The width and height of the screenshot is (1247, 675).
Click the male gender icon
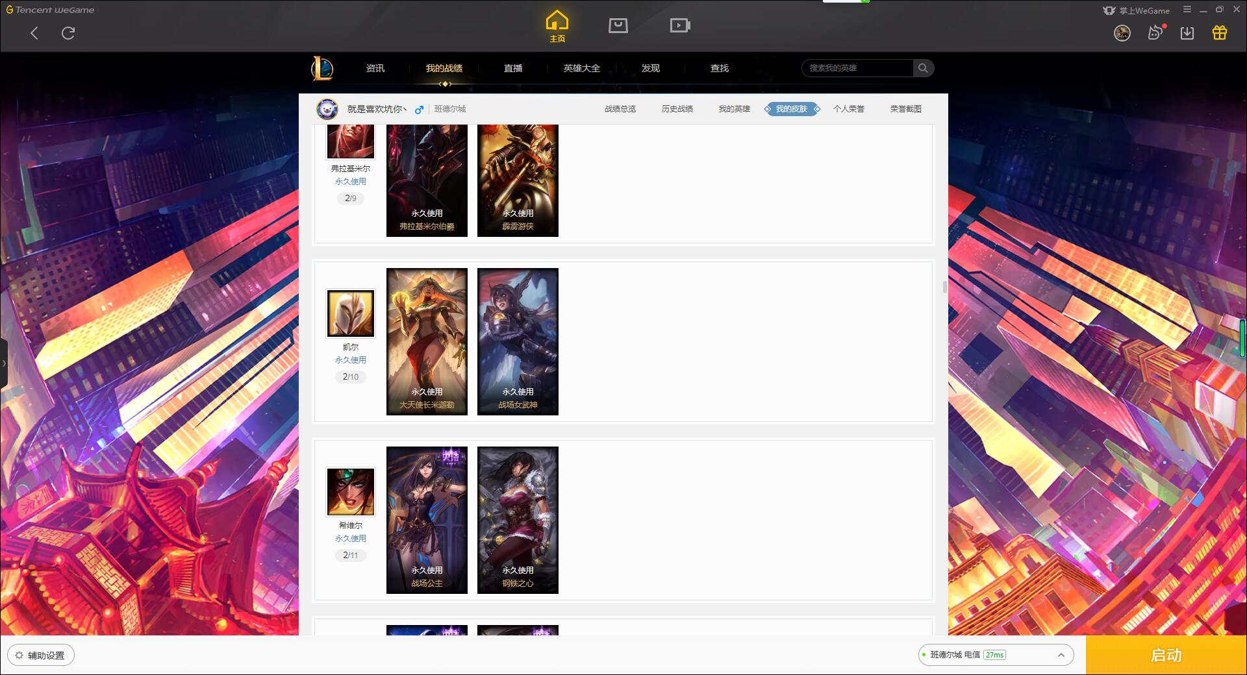(x=420, y=110)
